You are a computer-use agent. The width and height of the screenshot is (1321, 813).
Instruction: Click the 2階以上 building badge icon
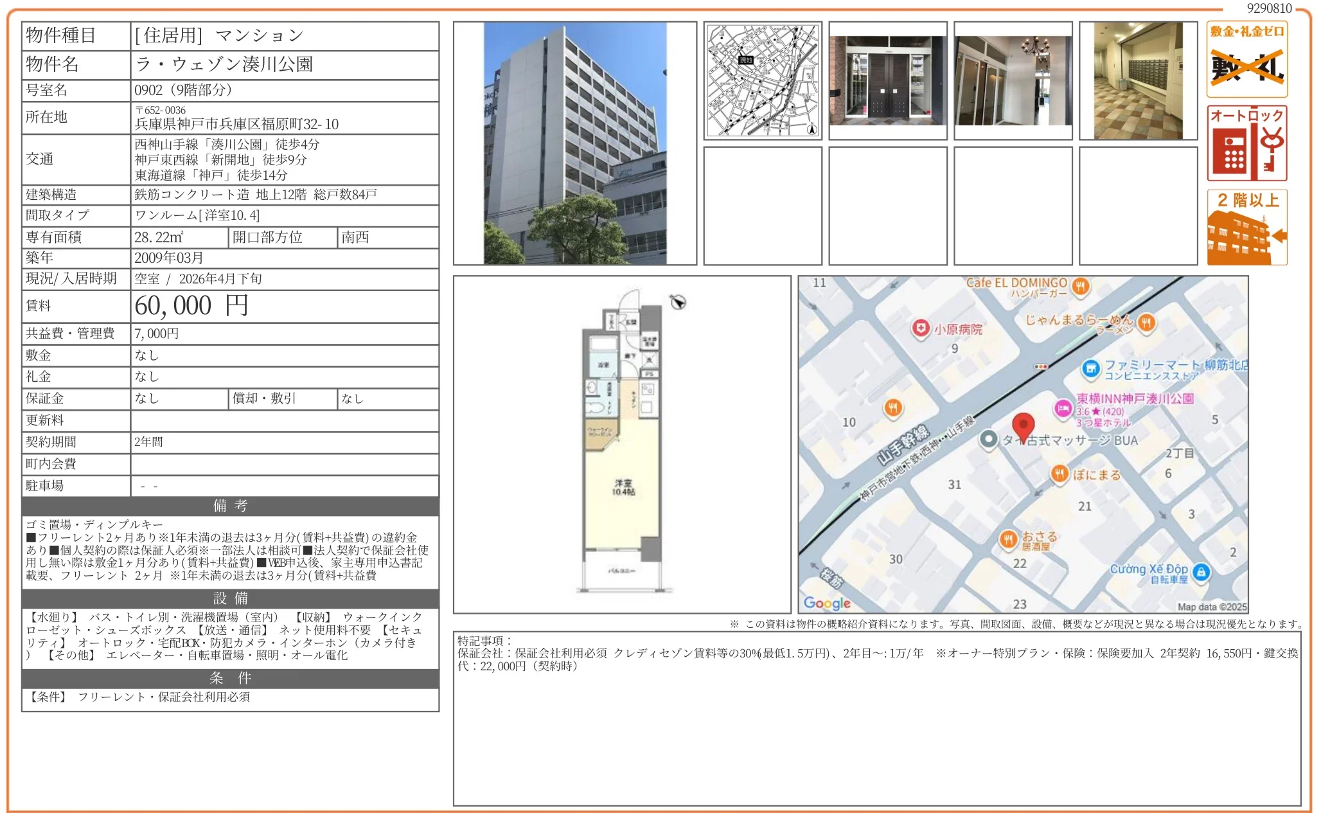(1246, 227)
